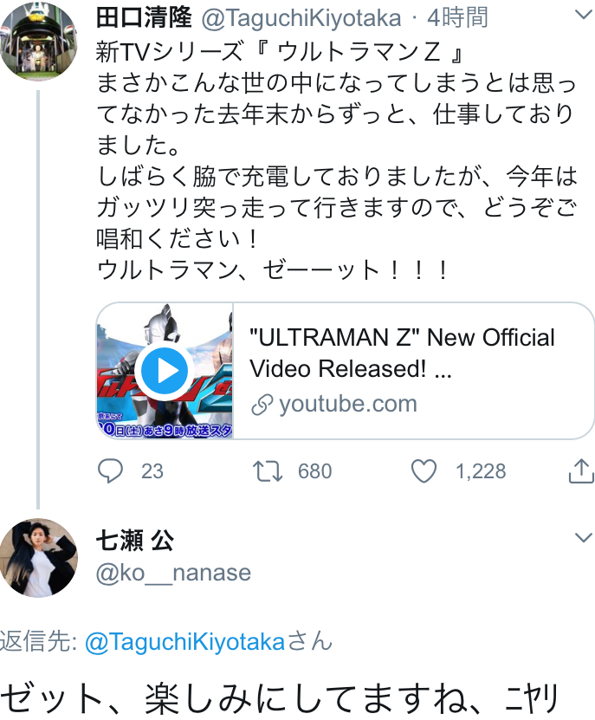View the 1,228 likes count
595x720 pixels.
click(481, 471)
